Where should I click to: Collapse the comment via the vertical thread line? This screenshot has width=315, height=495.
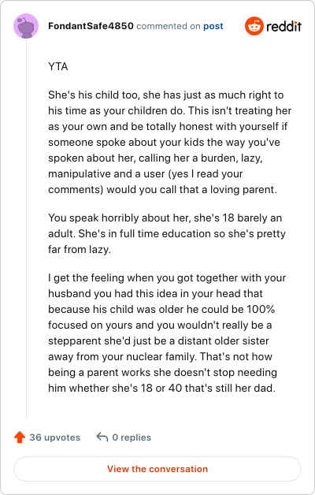26,229
